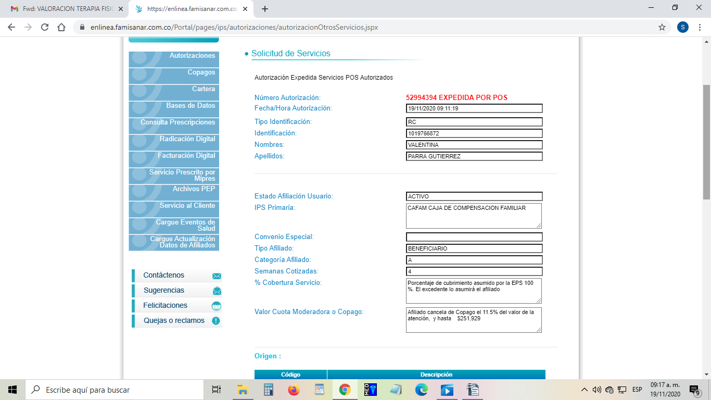
Task: Click the Contáctenos envelope icon
Action: [217, 276]
